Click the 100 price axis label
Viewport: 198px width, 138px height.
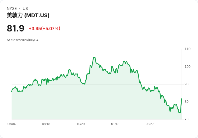click(188, 67)
